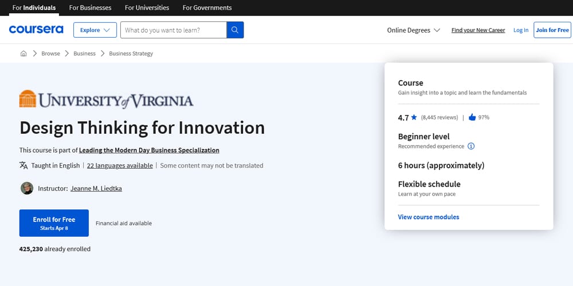573x286 pixels.
Task: Switch to the For Businesses tab
Action: tap(90, 7)
